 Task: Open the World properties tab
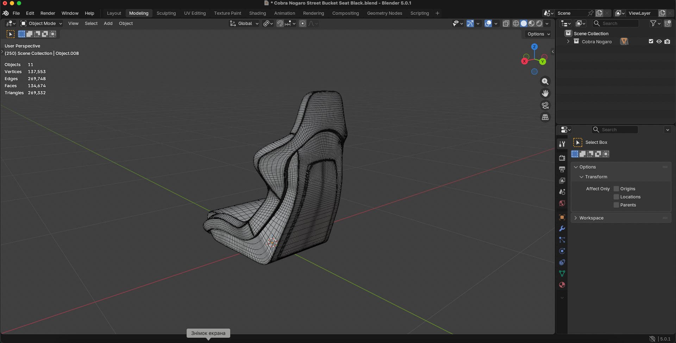tap(562, 203)
